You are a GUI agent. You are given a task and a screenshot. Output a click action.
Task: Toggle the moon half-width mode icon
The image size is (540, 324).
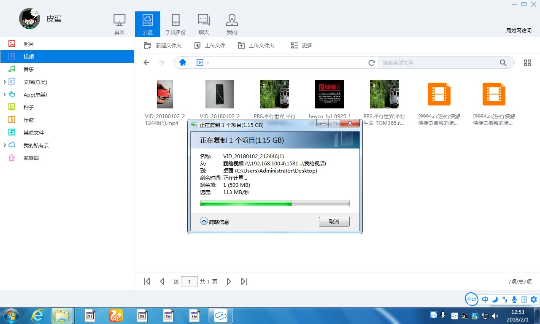point(495,300)
